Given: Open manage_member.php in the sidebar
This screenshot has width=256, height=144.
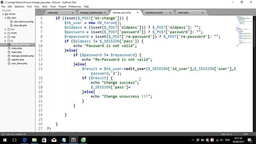Looking at the screenshot, I should click(x=22, y=56).
